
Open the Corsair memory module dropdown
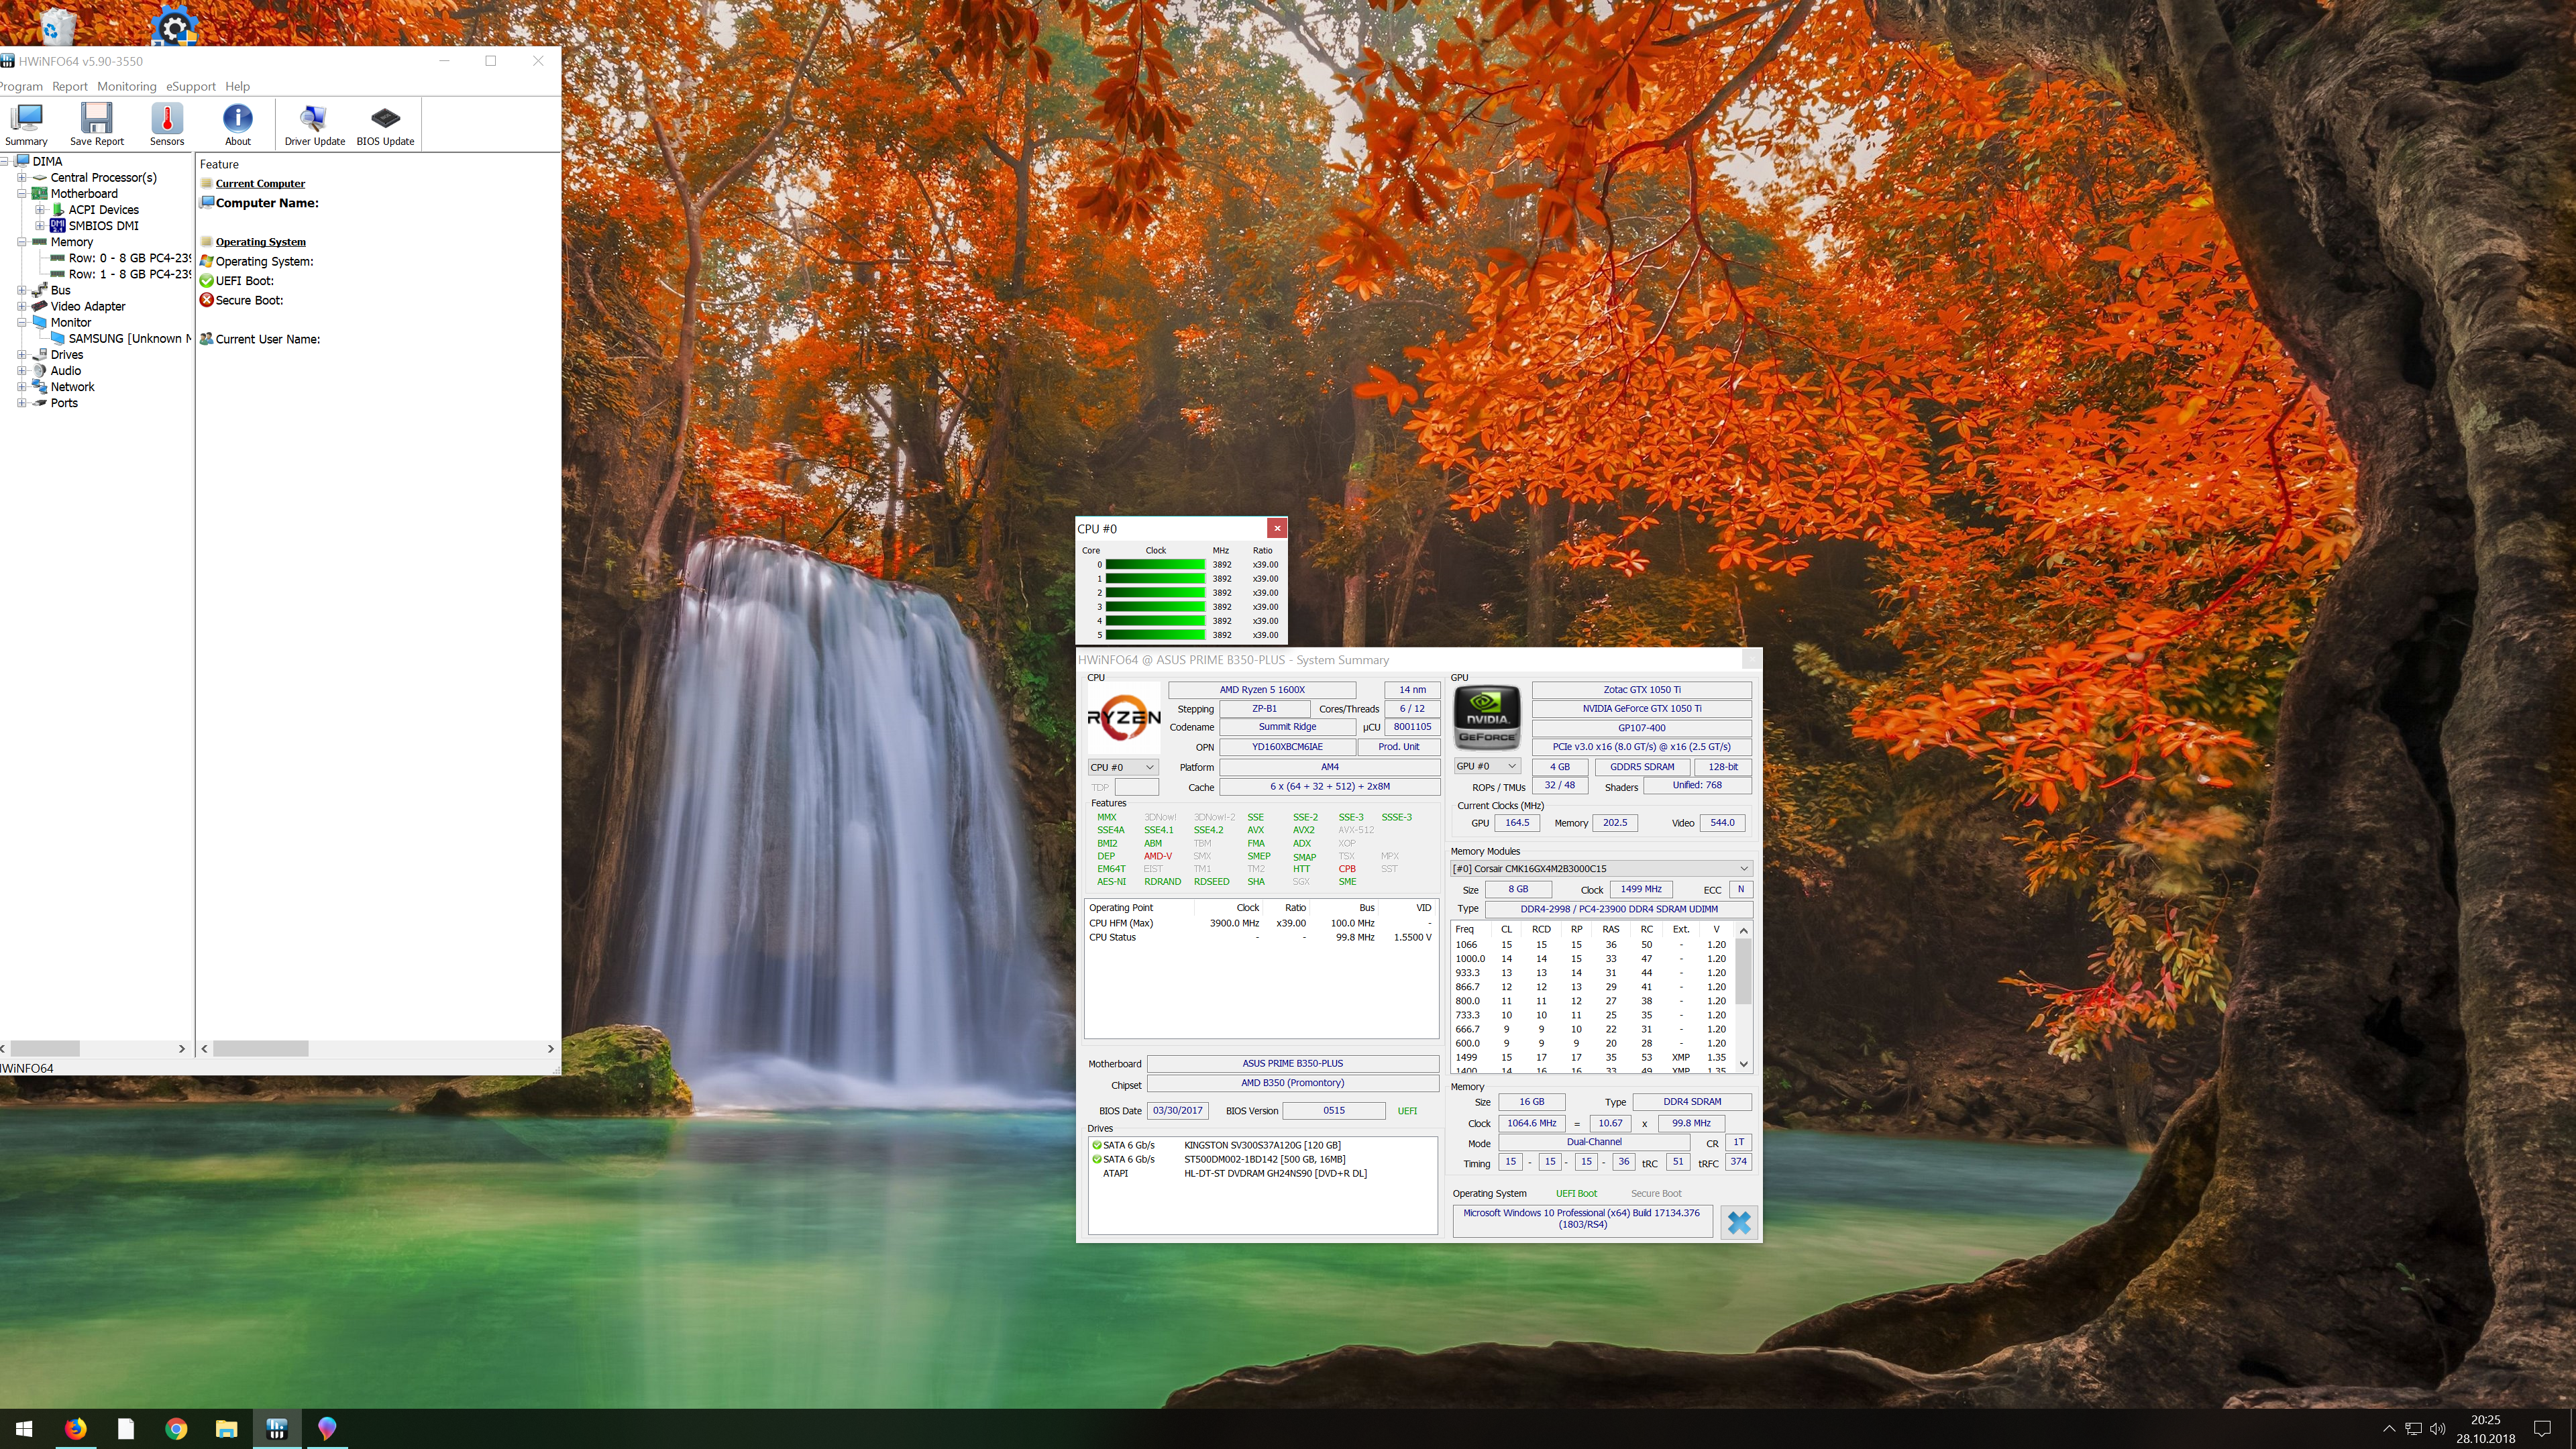(1600, 868)
